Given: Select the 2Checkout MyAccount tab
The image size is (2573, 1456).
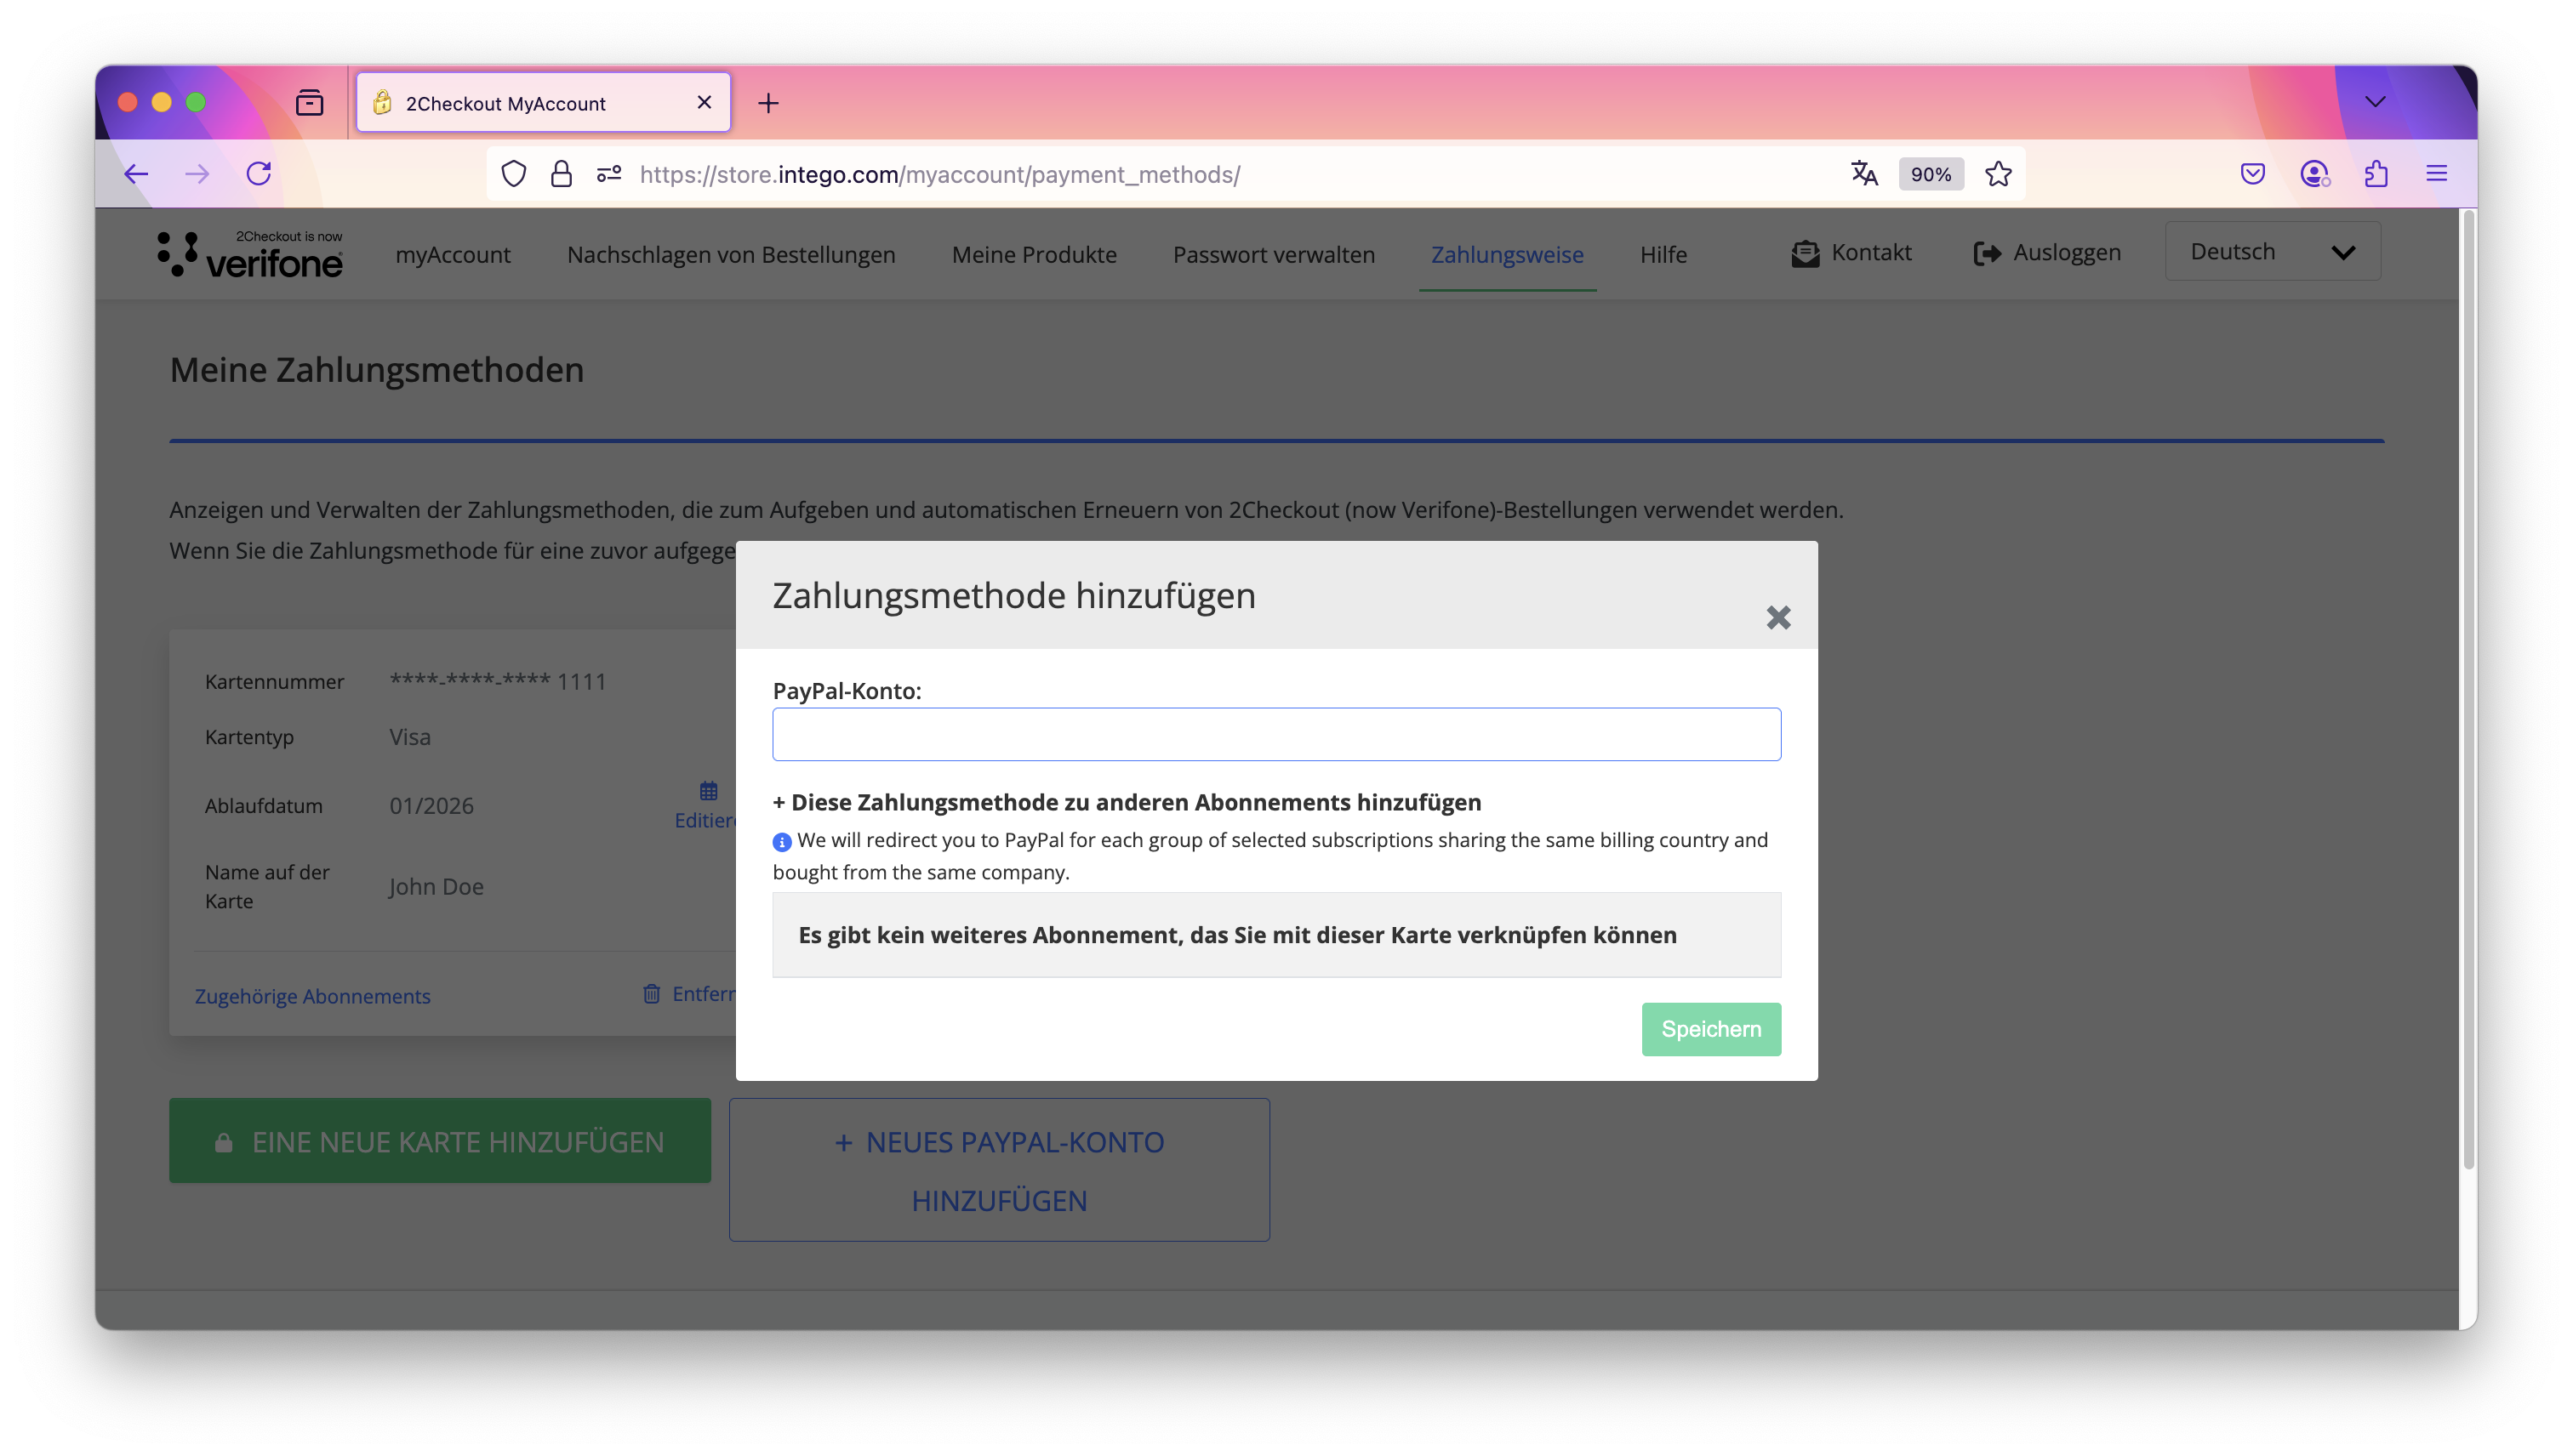Looking at the screenshot, I should (x=543, y=102).
